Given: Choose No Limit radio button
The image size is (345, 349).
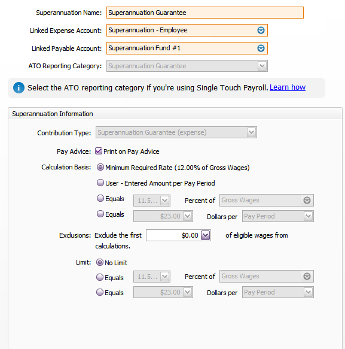Looking at the screenshot, I should [100, 262].
